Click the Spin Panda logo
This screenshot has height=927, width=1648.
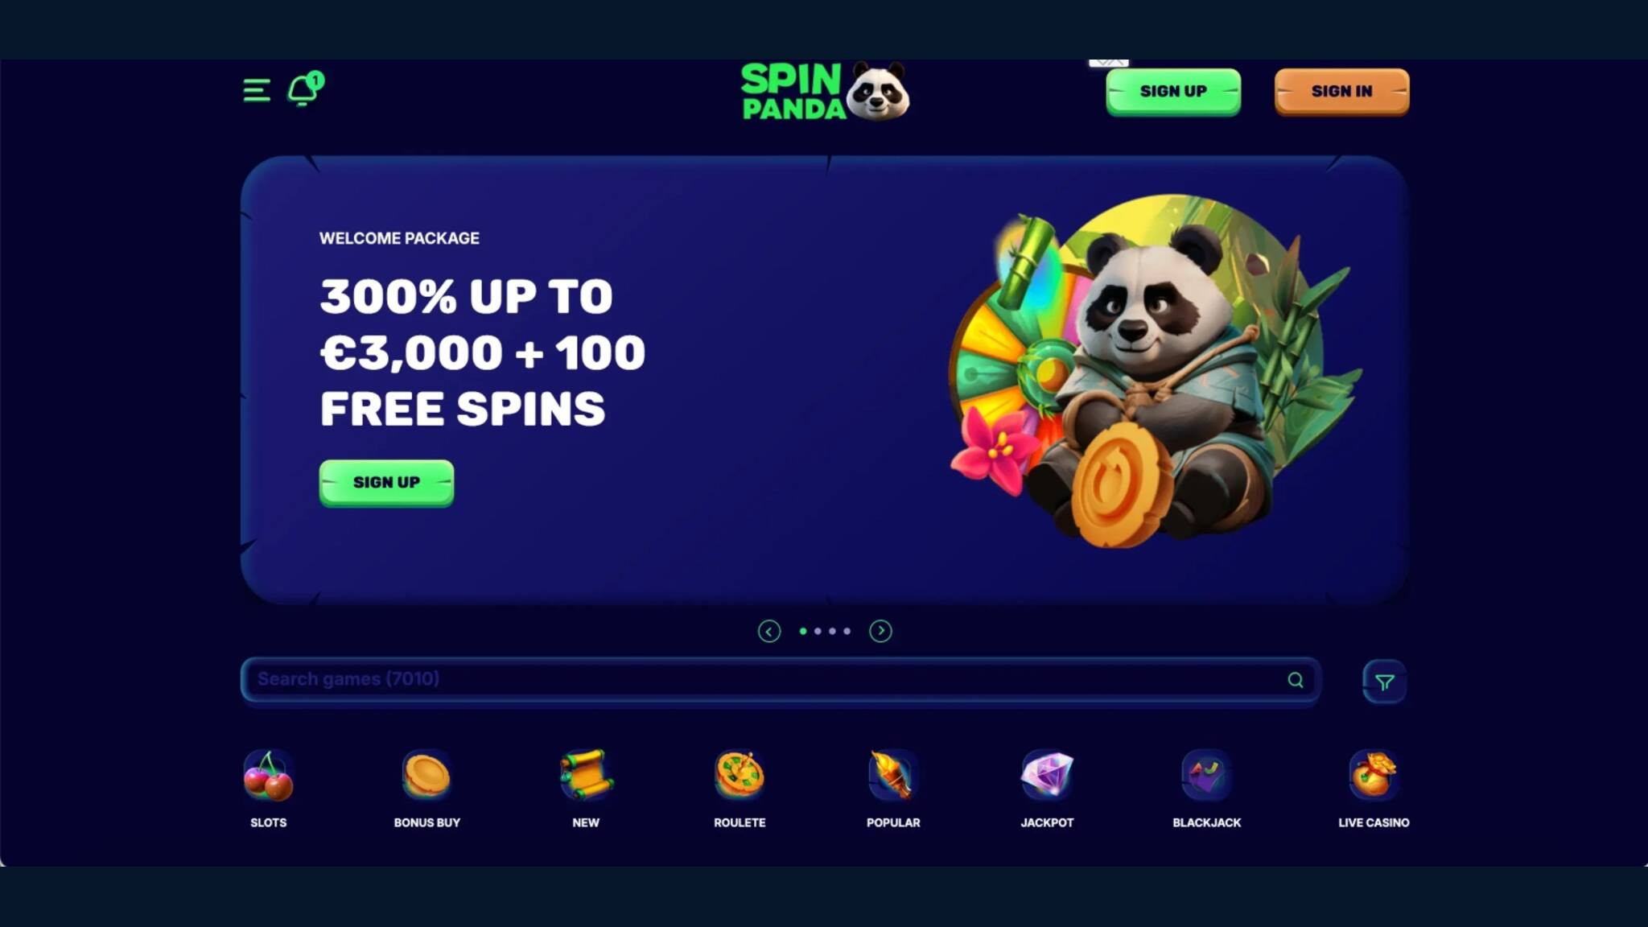click(x=826, y=92)
